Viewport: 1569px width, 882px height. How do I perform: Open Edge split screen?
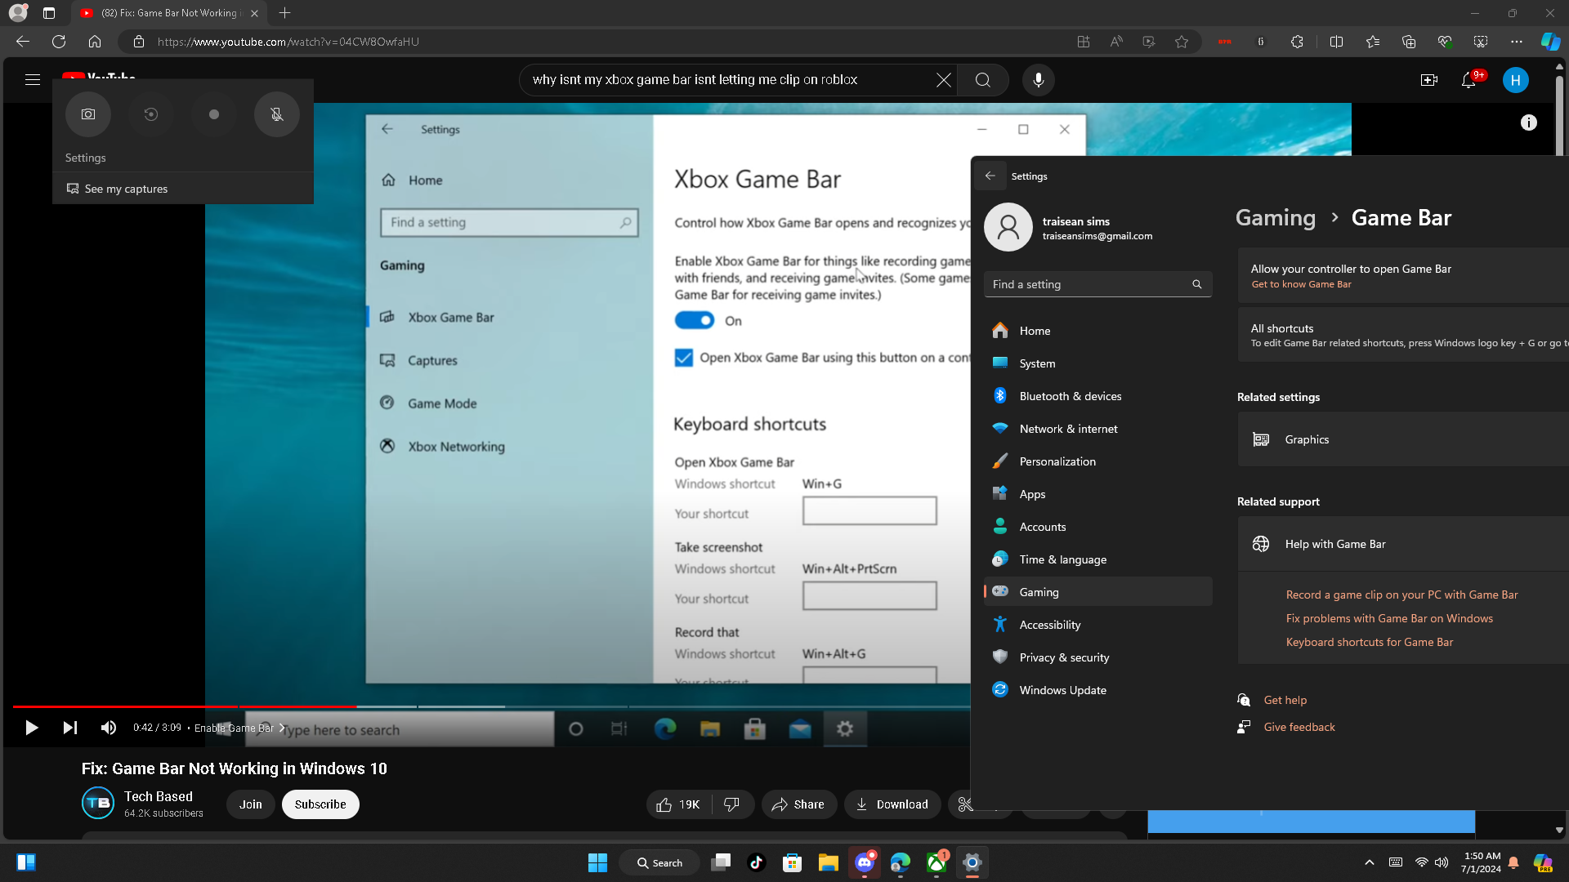point(1337,42)
